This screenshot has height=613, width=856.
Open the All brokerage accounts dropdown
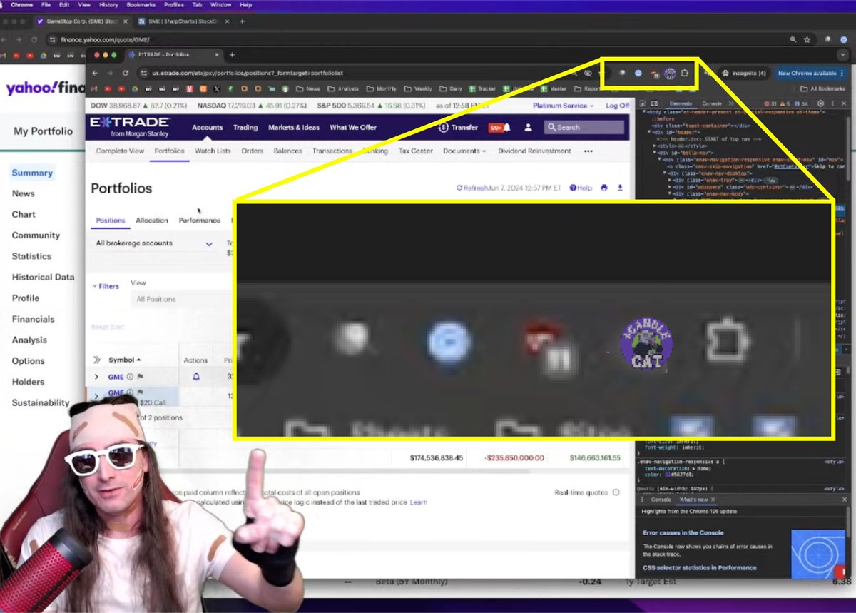(155, 243)
